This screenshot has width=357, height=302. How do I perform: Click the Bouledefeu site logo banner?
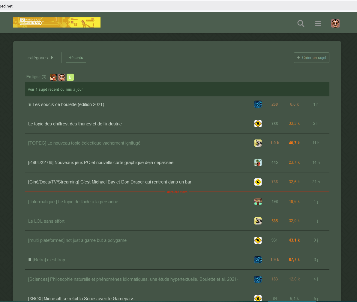click(57, 22)
